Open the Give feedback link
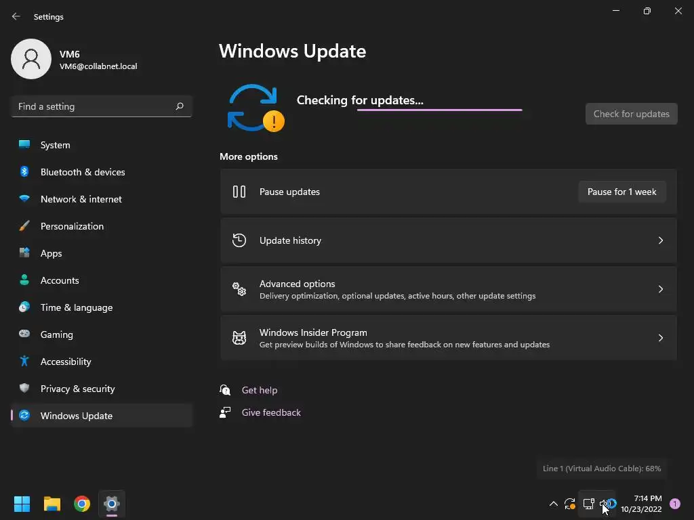The width and height of the screenshot is (694, 520). tap(271, 412)
